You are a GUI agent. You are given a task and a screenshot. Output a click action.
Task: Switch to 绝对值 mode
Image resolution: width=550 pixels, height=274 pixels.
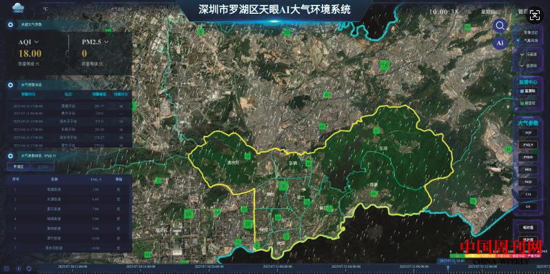pyautogui.click(x=527, y=239)
